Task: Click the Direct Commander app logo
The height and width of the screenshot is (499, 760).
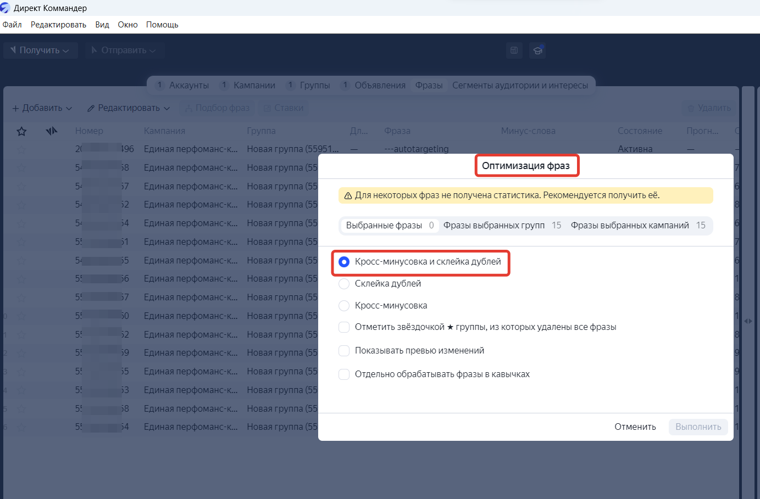Action: pyautogui.click(x=5, y=8)
